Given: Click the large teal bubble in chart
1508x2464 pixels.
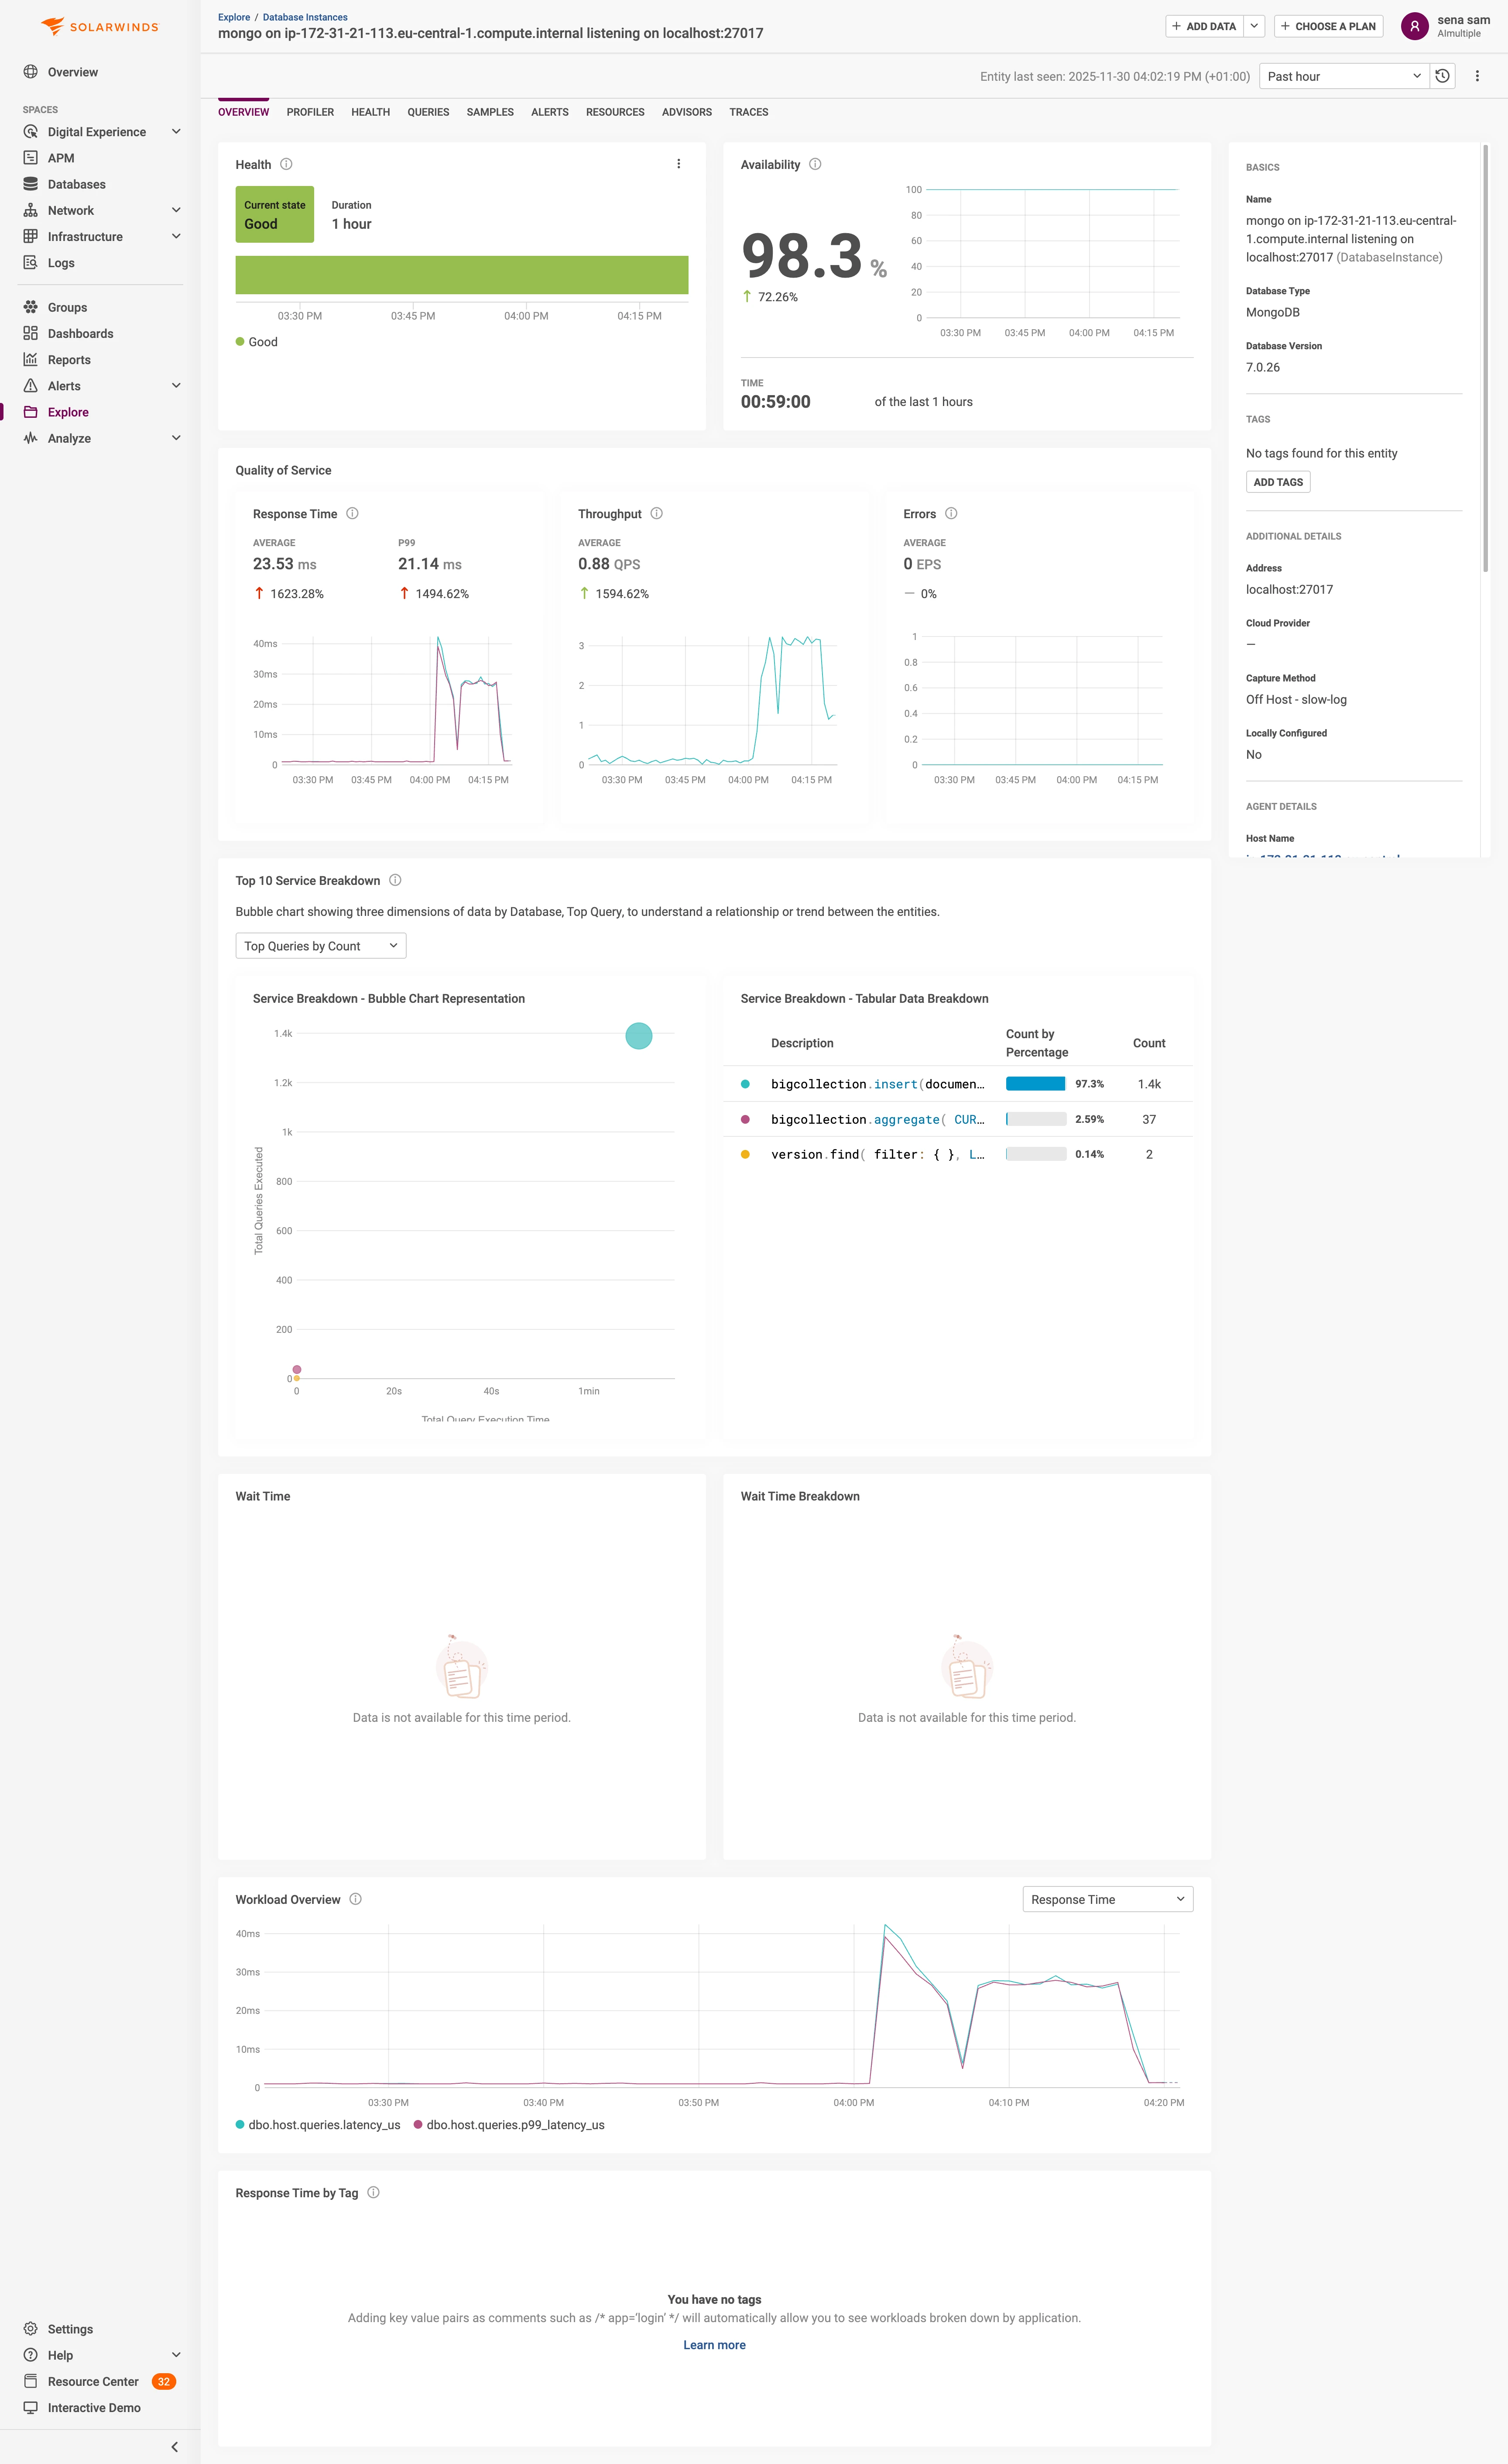Looking at the screenshot, I should pyautogui.click(x=638, y=1036).
